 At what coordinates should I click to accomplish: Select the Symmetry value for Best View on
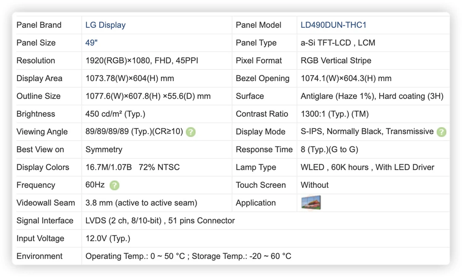pyautogui.click(x=104, y=150)
